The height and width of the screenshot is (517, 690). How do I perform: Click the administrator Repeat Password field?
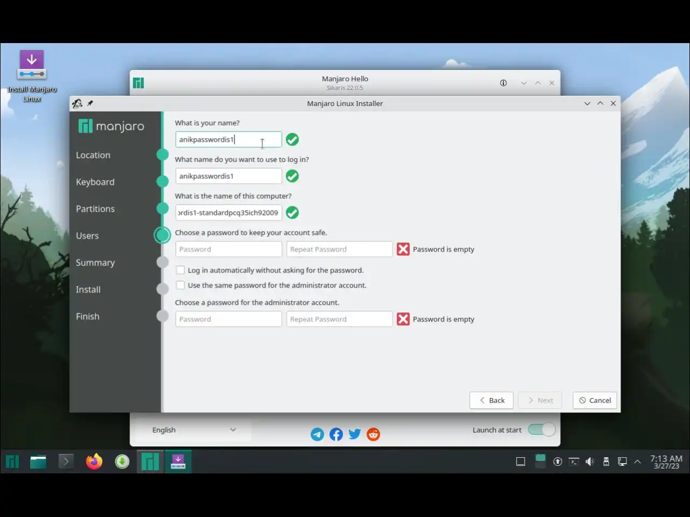[340, 319]
